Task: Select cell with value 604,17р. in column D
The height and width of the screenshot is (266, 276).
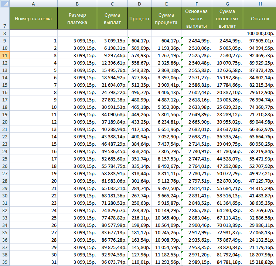Action: tap(139, 41)
